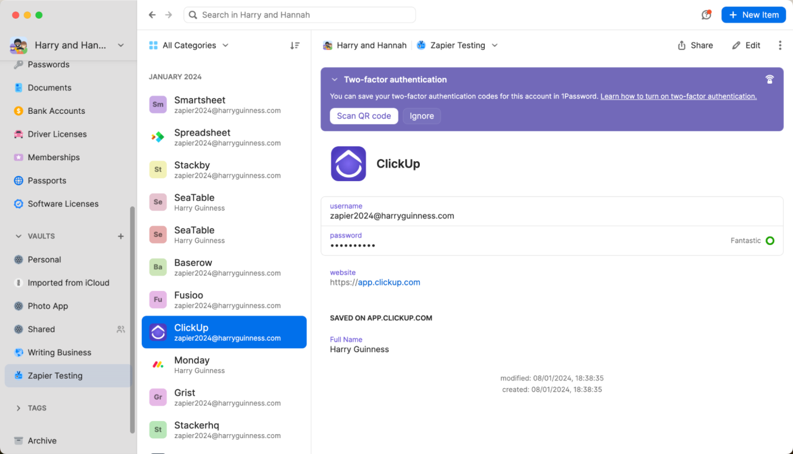Go forward with the right arrow
This screenshot has width=793, height=454.
coord(168,15)
